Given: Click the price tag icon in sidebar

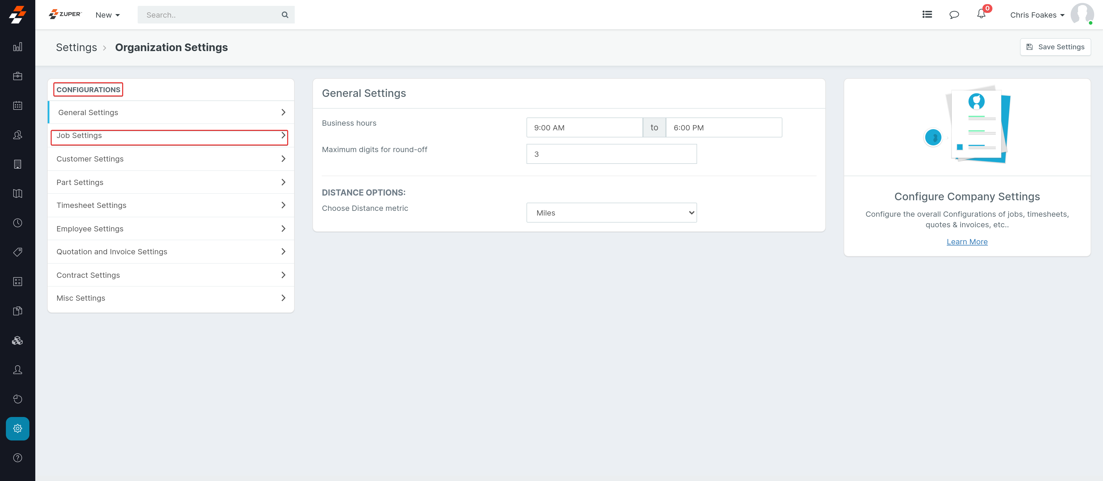Looking at the screenshot, I should pos(18,252).
